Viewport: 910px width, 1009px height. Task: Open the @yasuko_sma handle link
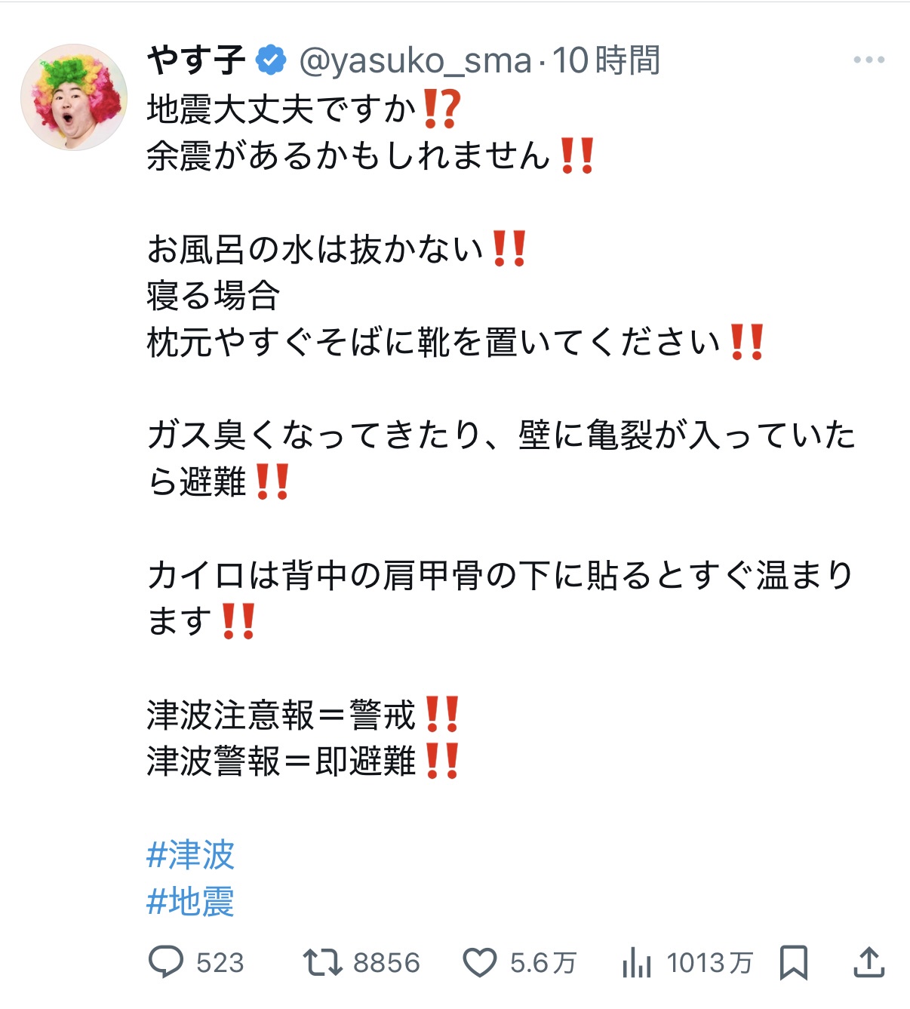(415, 60)
